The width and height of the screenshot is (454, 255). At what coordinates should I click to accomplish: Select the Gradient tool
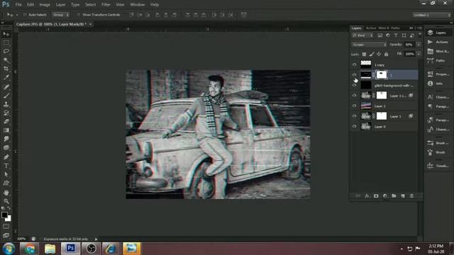coord(6,130)
